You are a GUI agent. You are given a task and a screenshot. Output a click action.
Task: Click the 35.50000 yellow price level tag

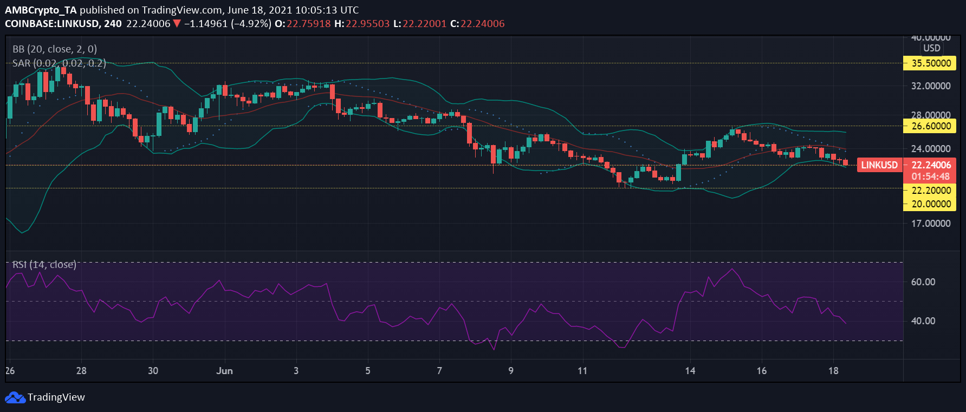click(930, 63)
